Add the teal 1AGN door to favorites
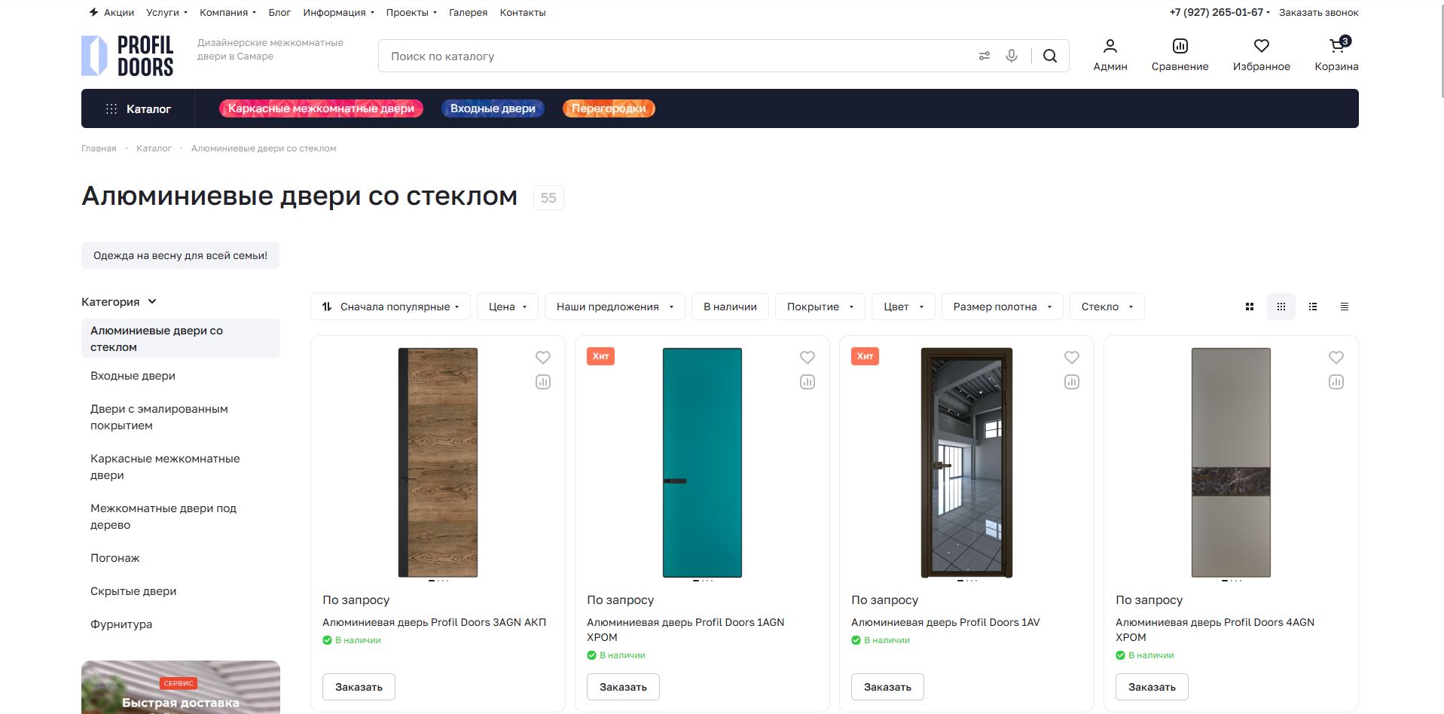 coord(807,358)
